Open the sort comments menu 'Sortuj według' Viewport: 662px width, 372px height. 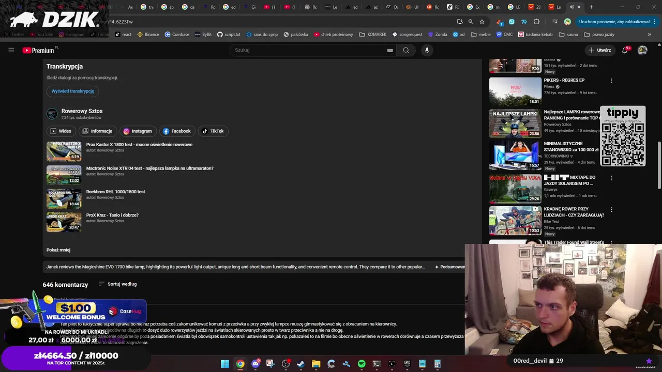[117, 284]
